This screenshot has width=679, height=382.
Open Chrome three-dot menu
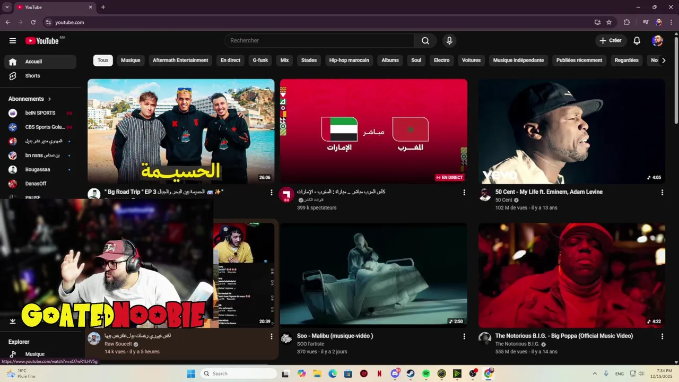[x=672, y=22]
